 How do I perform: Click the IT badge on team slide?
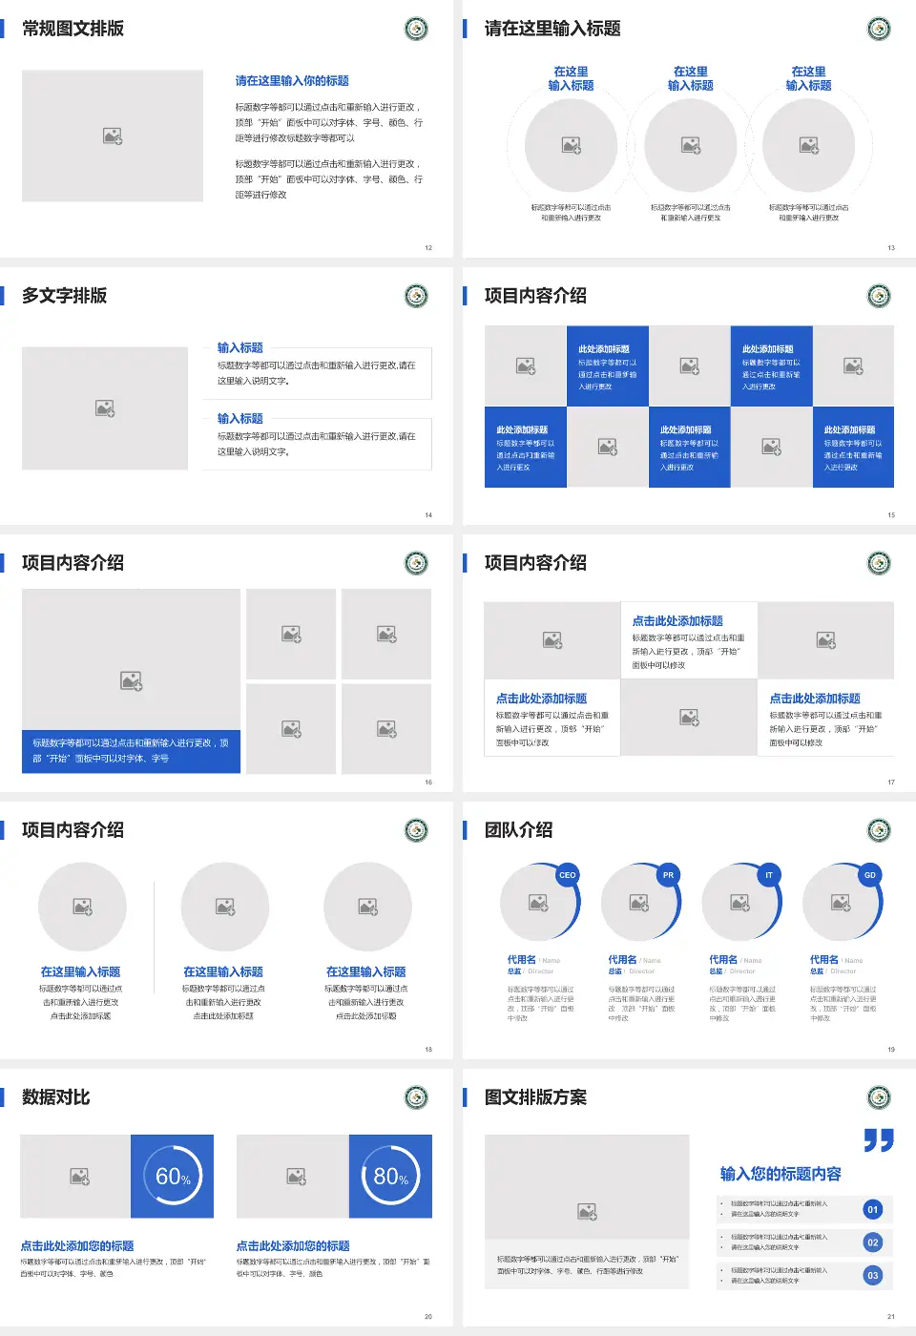click(x=769, y=875)
